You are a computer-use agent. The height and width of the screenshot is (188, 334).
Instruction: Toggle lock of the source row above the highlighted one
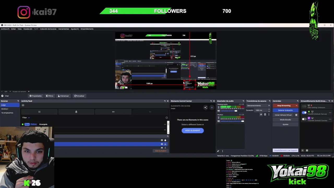tap(165, 140)
